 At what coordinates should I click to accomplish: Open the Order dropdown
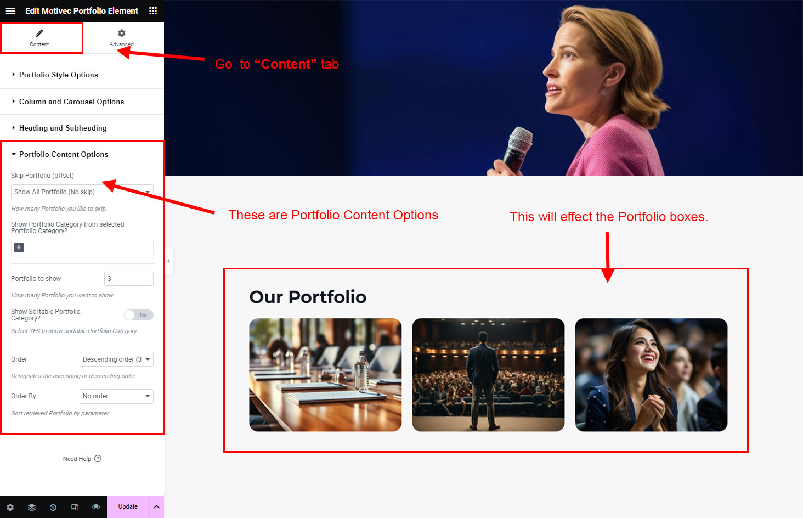116,359
